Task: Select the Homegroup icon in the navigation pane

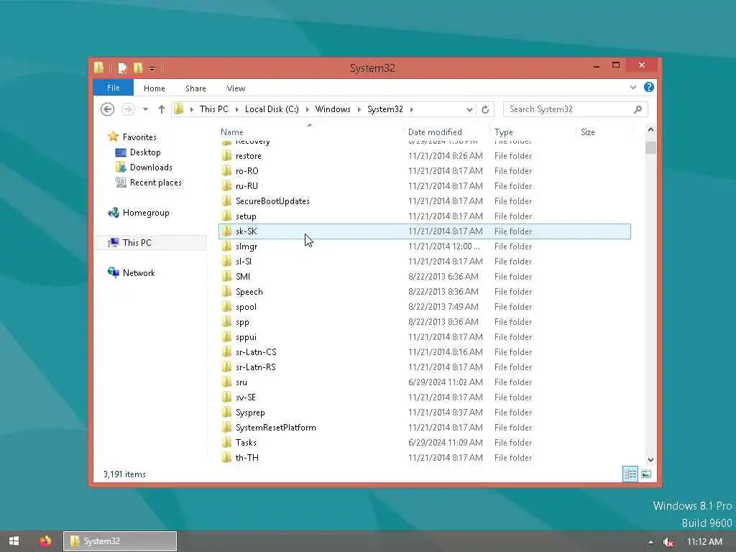Action: [113, 213]
